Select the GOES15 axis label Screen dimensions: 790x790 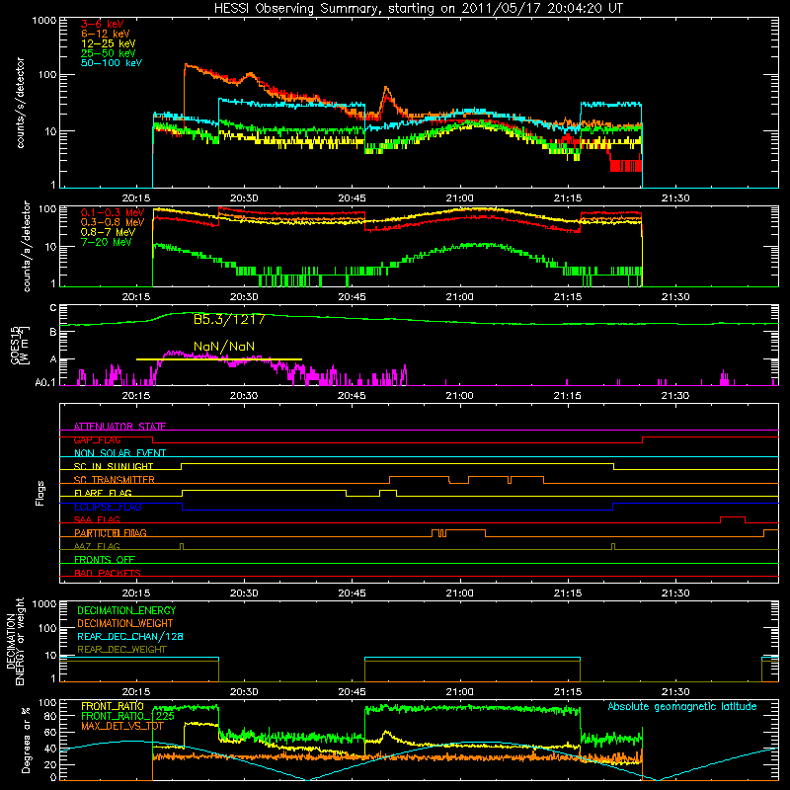[x=20, y=345]
